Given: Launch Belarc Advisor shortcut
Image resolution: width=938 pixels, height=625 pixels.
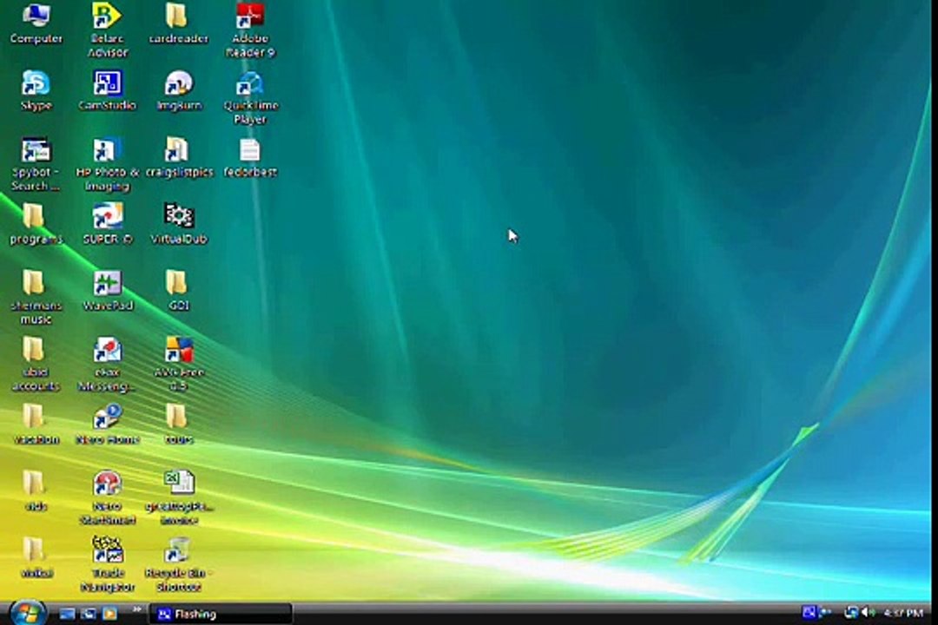Looking at the screenshot, I should tap(107, 30).
